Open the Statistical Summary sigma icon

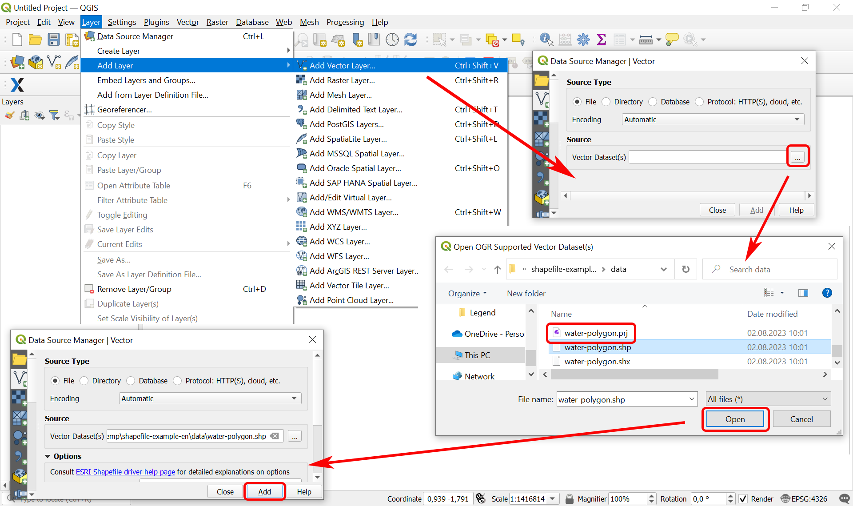602,40
